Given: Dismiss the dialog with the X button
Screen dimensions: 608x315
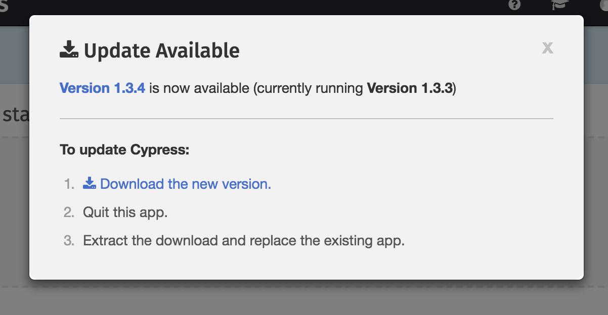Looking at the screenshot, I should pos(548,48).
